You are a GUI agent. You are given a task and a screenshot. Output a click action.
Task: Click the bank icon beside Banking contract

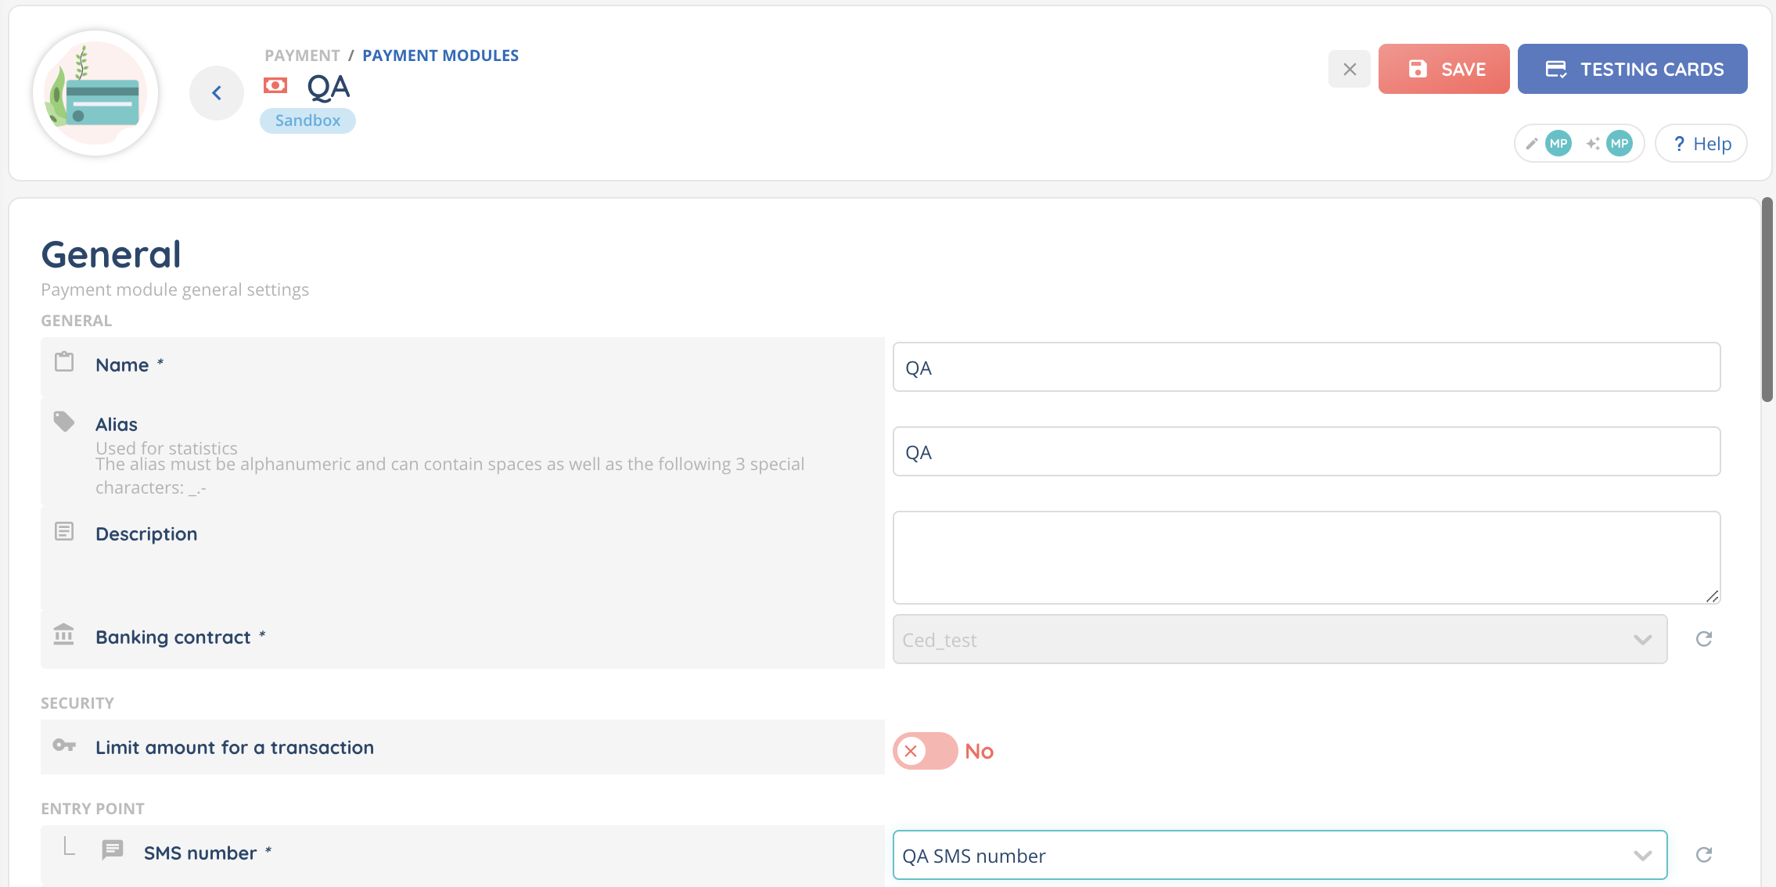click(x=64, y=634)
